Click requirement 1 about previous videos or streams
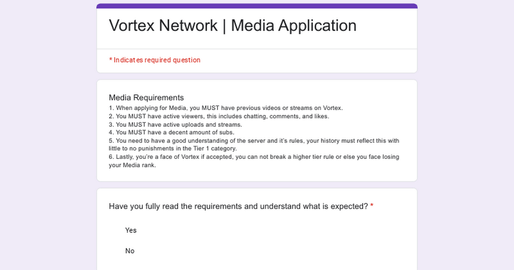Viewport: 514px width, 270px height. click(x=226, y=108)
